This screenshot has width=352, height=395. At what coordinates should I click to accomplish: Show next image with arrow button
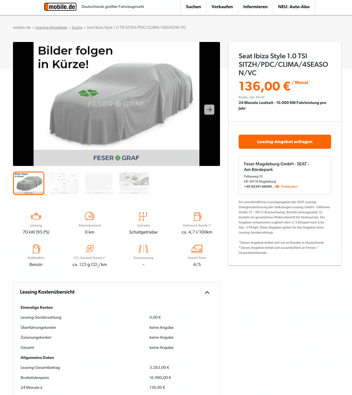pos(209,110)
